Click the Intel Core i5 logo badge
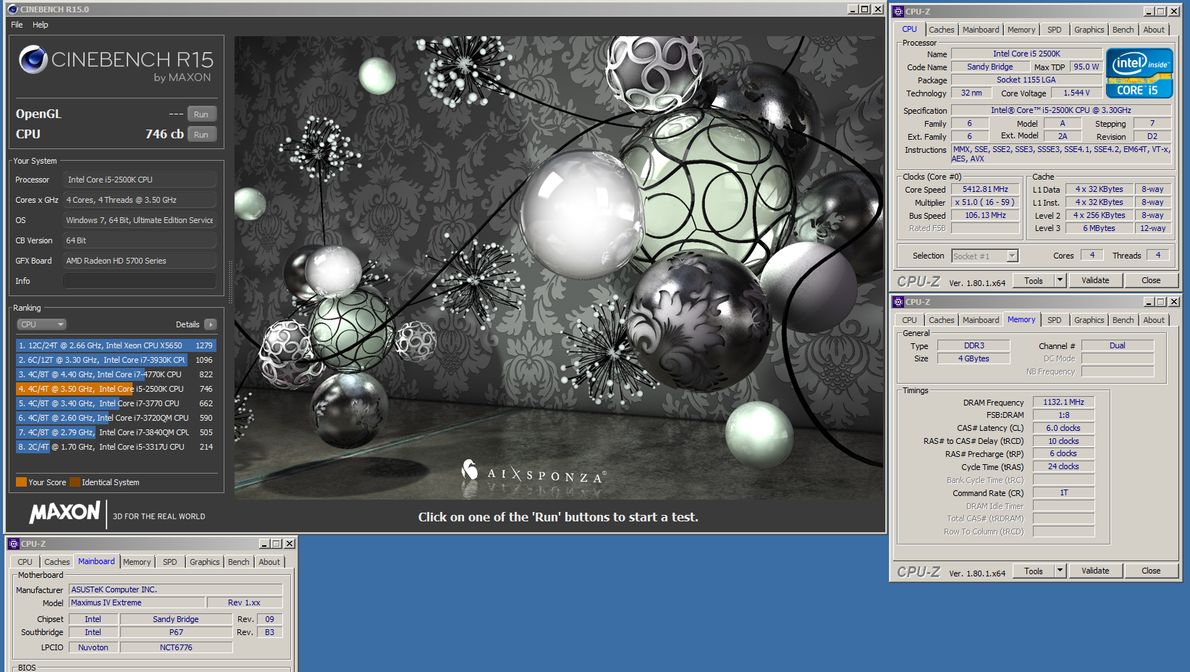1190x672 pixels. (1139, 73)
